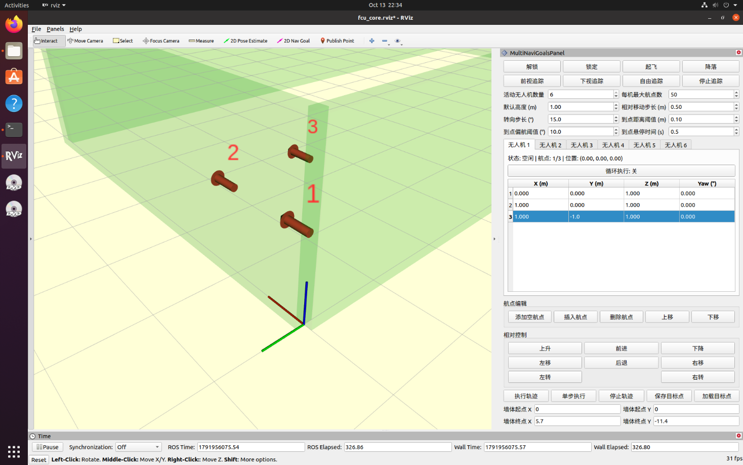Image resolution: width=743 pixels, height=465 pixels.
Task: Click the 保存目标点 button
Action: click(669, 396)
